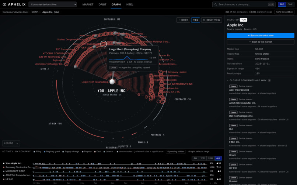Click the RIVALS · 6 sector label
Screen dimensions: 297x185
143,142
